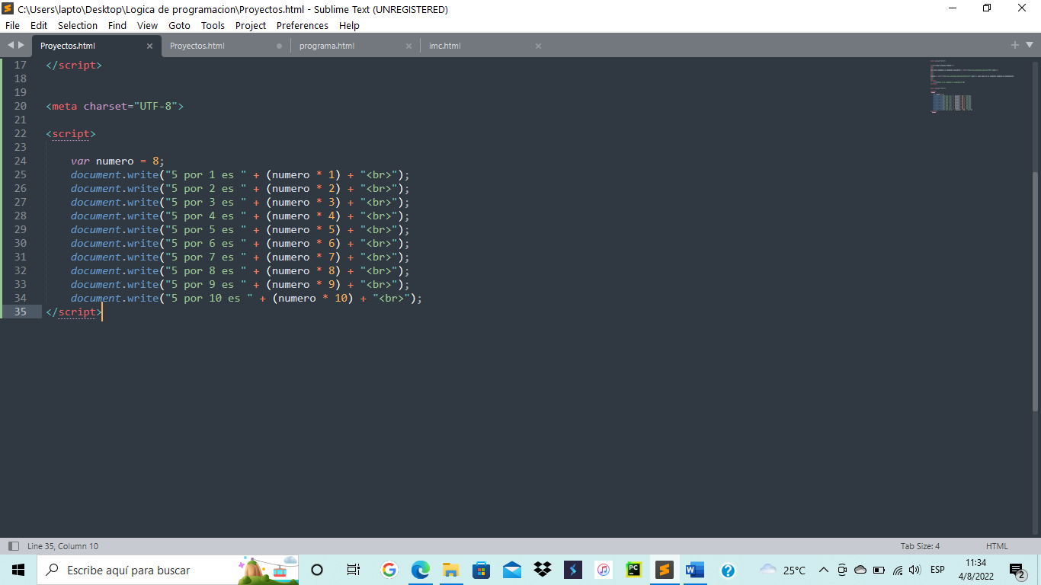Open Cortana circle icon
This screenshot has height=585, width=1041.
318,570
